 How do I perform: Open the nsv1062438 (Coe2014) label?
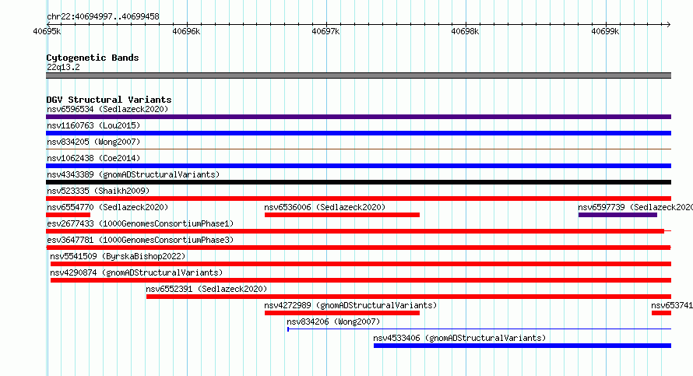pyautogui.click(x=93, y=158)
